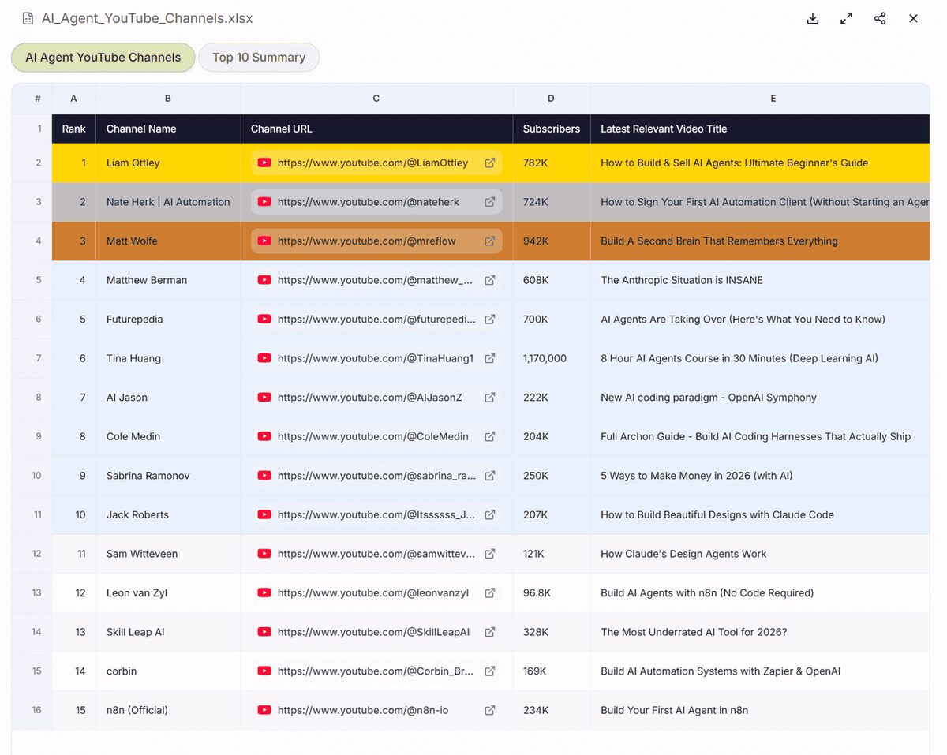Image resolution: width=947 pixels, height=755 pixels.
Task: Select the 169K subscribers cell
Action: pyautogui.click(x=552, y=671)
